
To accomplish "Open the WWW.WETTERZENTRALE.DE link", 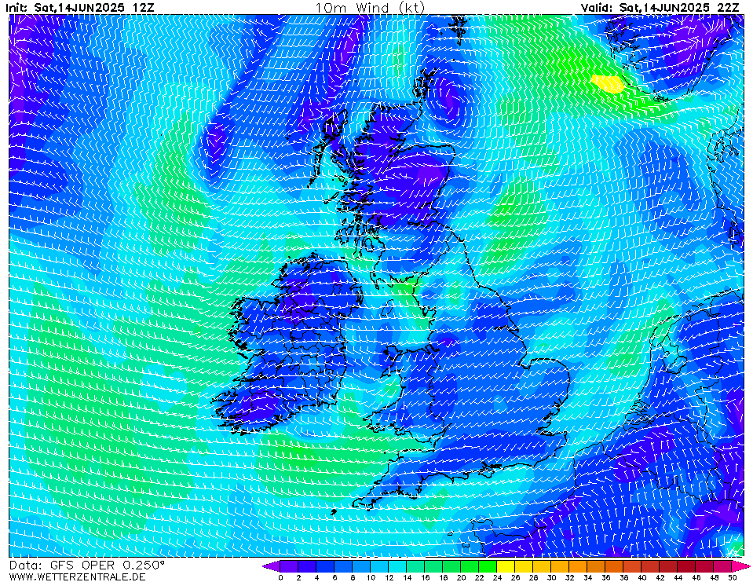I will [x=77, y=577].
